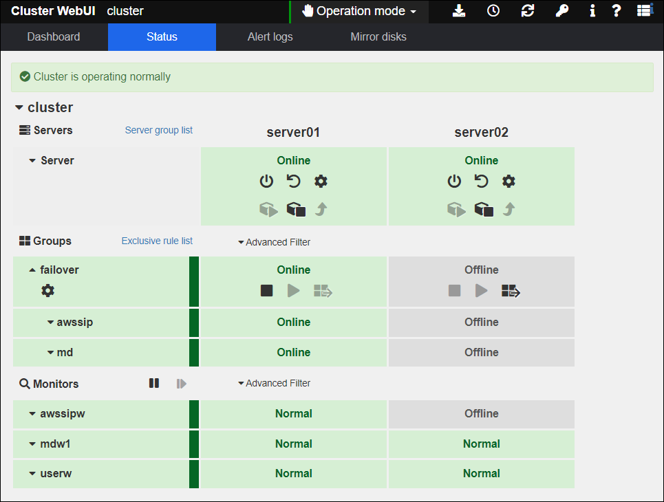
Task: Click the key password icon
Action: tap(561, 10)
